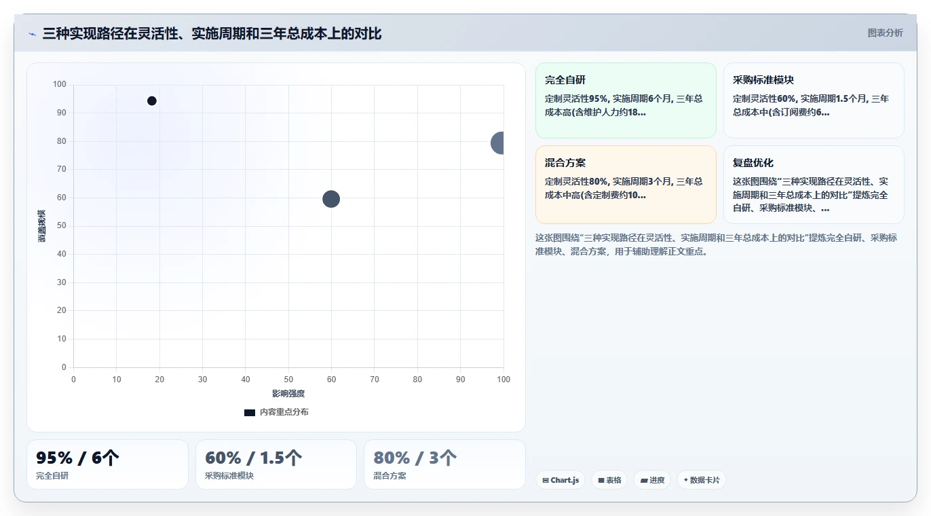Click the 采购标准模块 label under 60% / 1.5个
Viewport: 931px width, 516px height.
229,476
